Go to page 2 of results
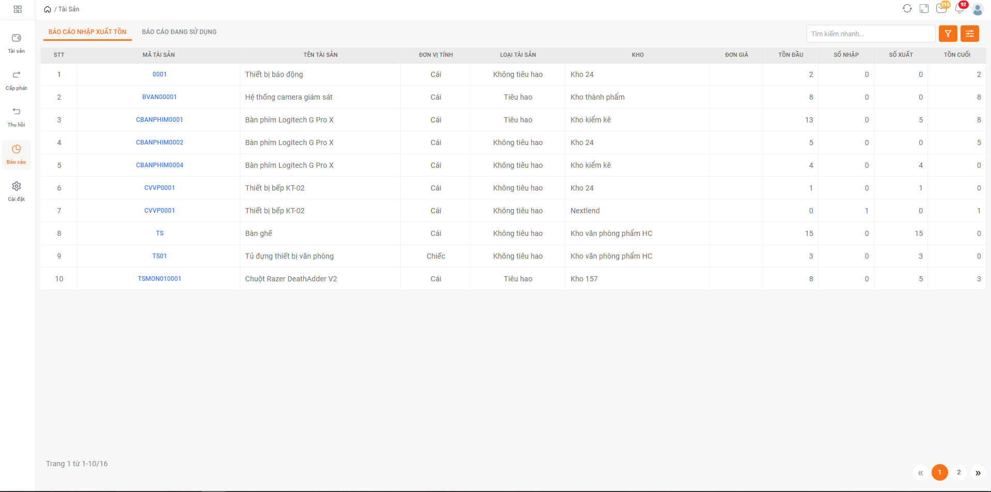The width and height of the screenshot is (991, 492). [958, 472]
